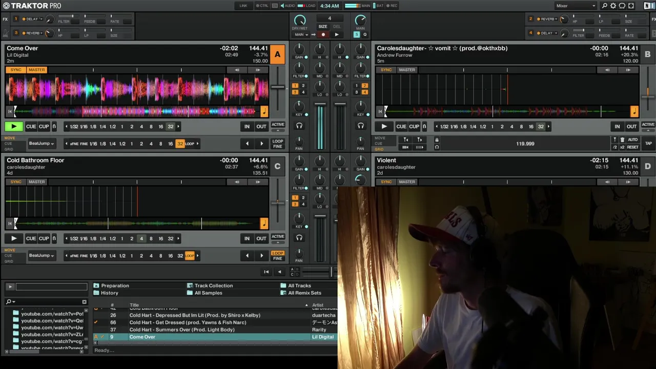The image size is (656, 369).
Task: Toggle SYNC on deck A
Action: pyautogui.click(x=16, y=70)
